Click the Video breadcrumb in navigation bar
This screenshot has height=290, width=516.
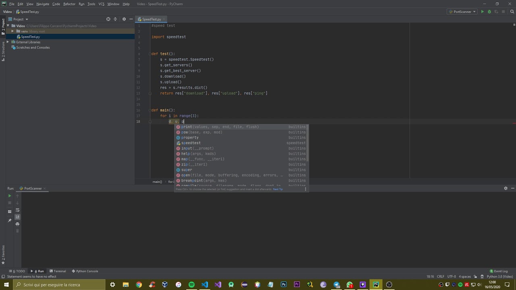7,12
